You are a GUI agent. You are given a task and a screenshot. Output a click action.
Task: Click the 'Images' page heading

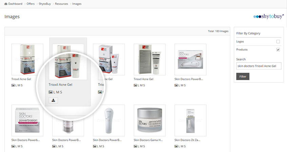12,17
